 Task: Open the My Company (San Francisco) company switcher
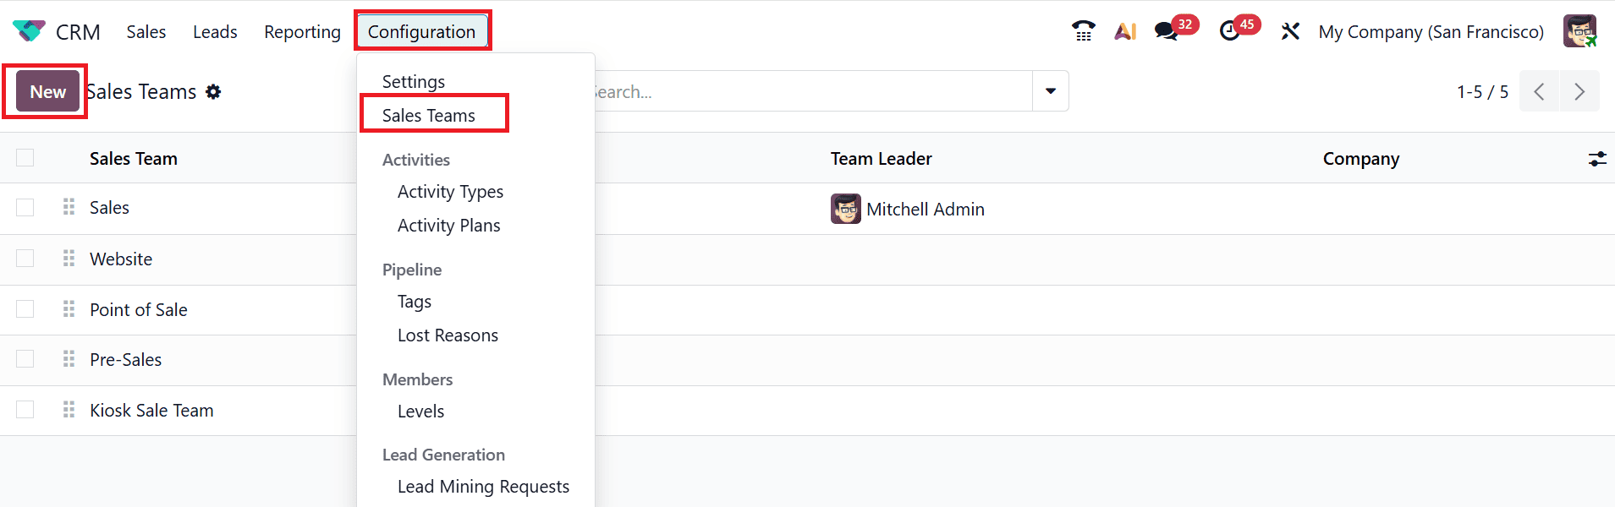point(1430,30)
